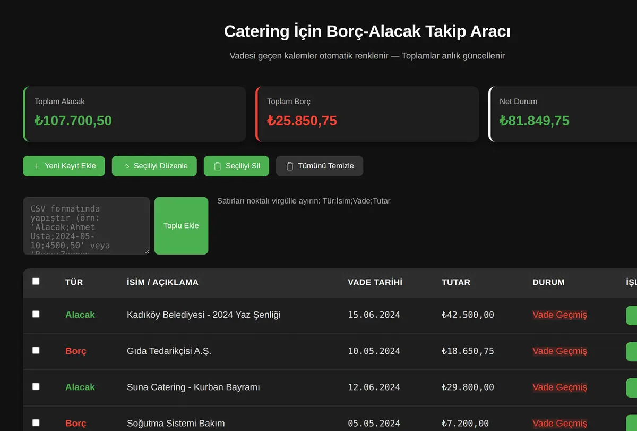
Task: Click the amount ₺42.500,00
Action: coord(468,315)
